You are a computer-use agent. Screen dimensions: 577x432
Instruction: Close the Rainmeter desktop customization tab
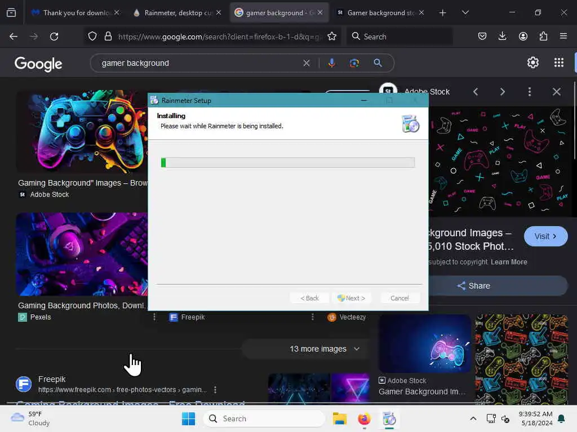tap(219, 13)
